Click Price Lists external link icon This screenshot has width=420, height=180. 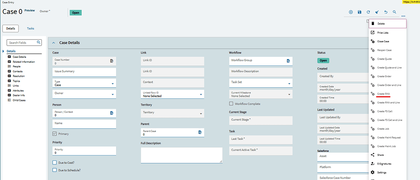click(372, 32)
